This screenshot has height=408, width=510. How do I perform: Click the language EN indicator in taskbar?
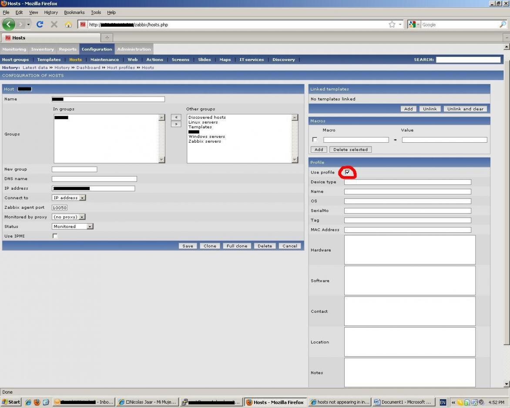tap(443, 402)
